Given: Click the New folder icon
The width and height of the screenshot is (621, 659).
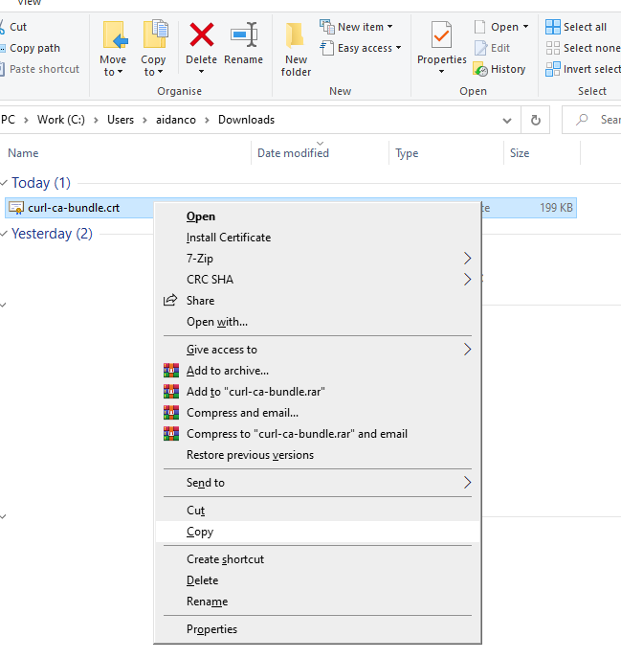Looking at the screenshot, I should [296, 36].
